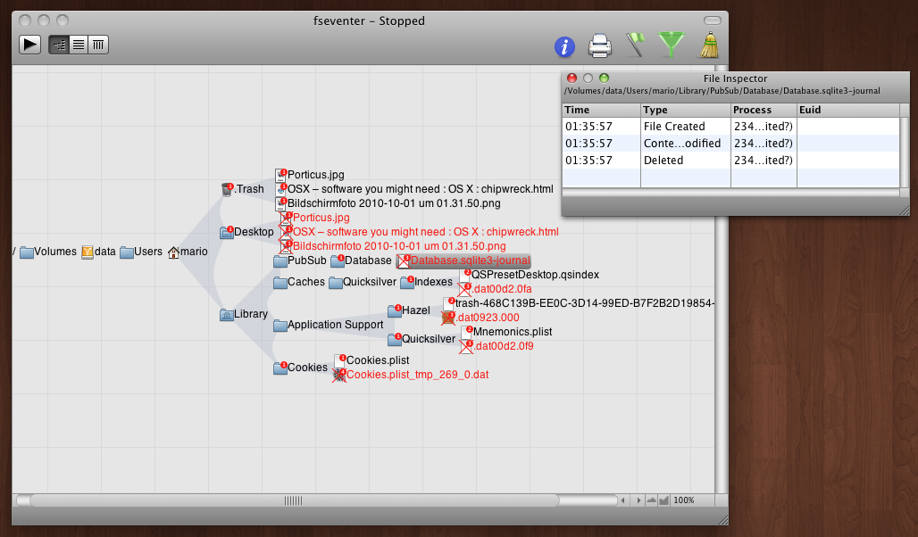Open the blue info inspector icon
The image size is (918, 537).
tap(564, 46)
